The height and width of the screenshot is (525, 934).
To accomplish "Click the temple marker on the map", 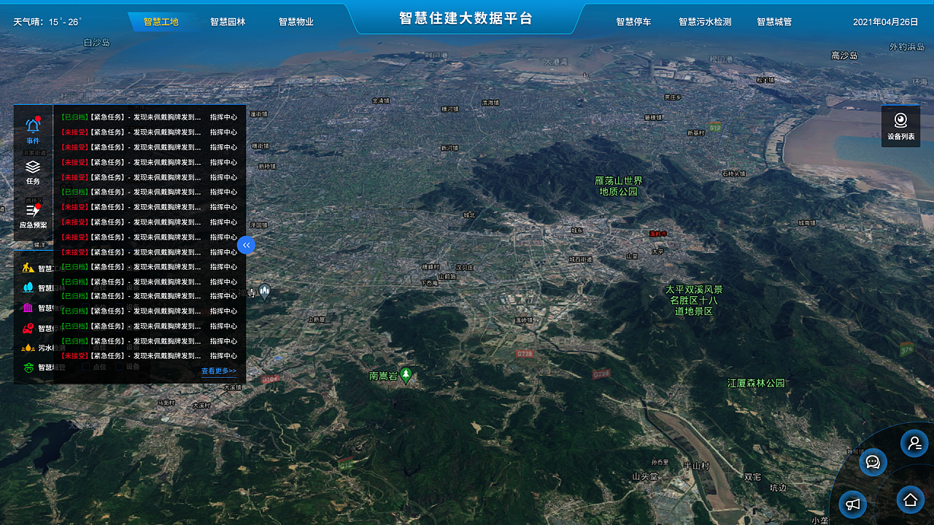I will tap(265, 292).
